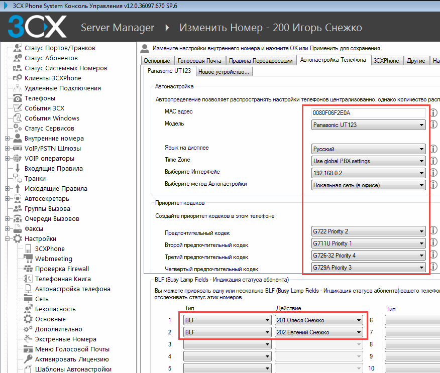Click the Телефонная Книга icon
This screenshot has width=440, height=373.
click(28, 279)
